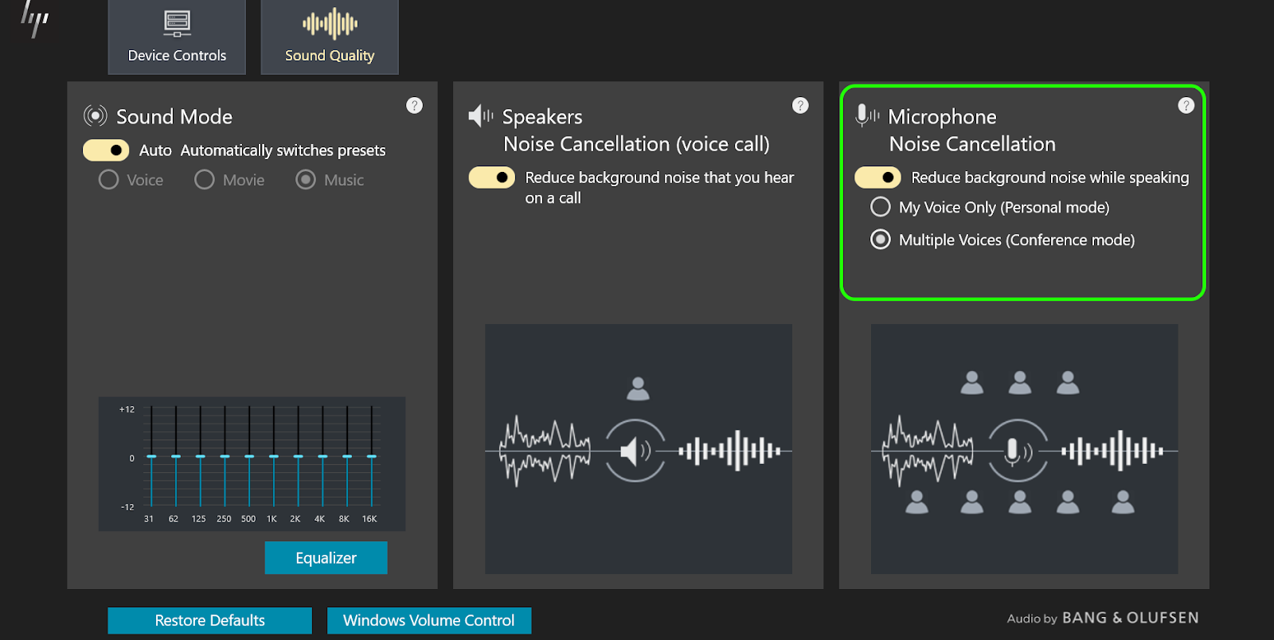Click the 1K equalizer band slider

click(x=274, y=456)
